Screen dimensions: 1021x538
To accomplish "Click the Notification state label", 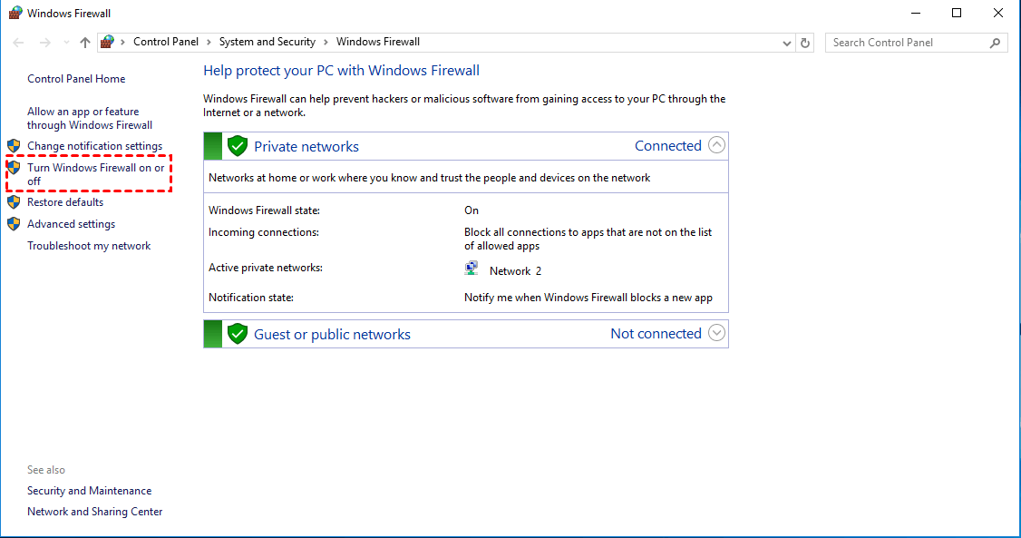I will (x=251, y=298).
